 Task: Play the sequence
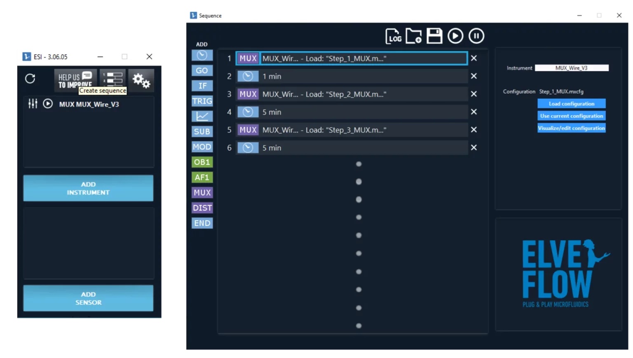[x=455, y=36]
